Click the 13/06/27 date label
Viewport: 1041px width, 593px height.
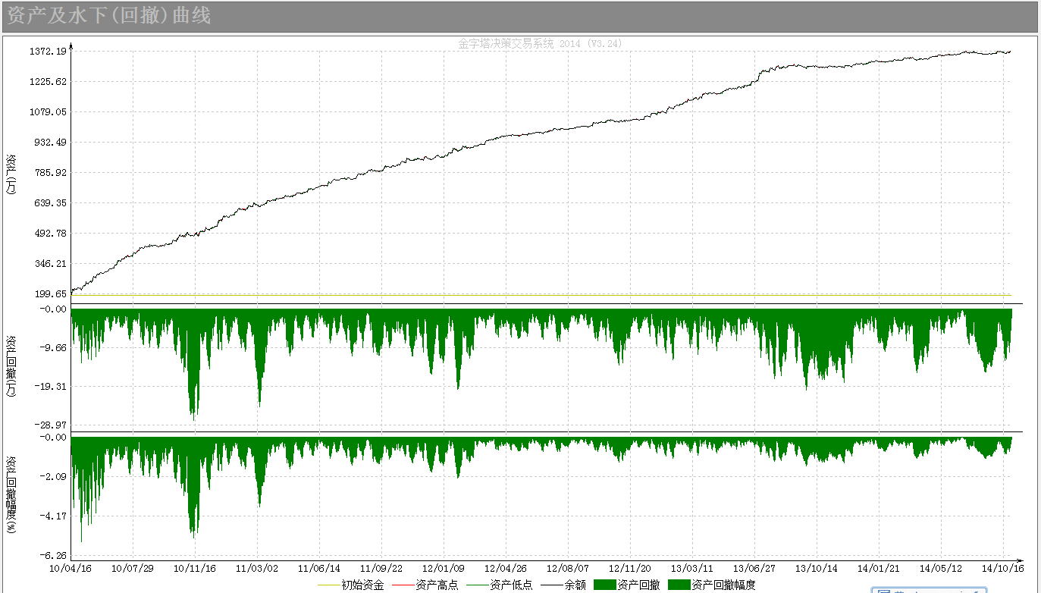tap(754, 568)
